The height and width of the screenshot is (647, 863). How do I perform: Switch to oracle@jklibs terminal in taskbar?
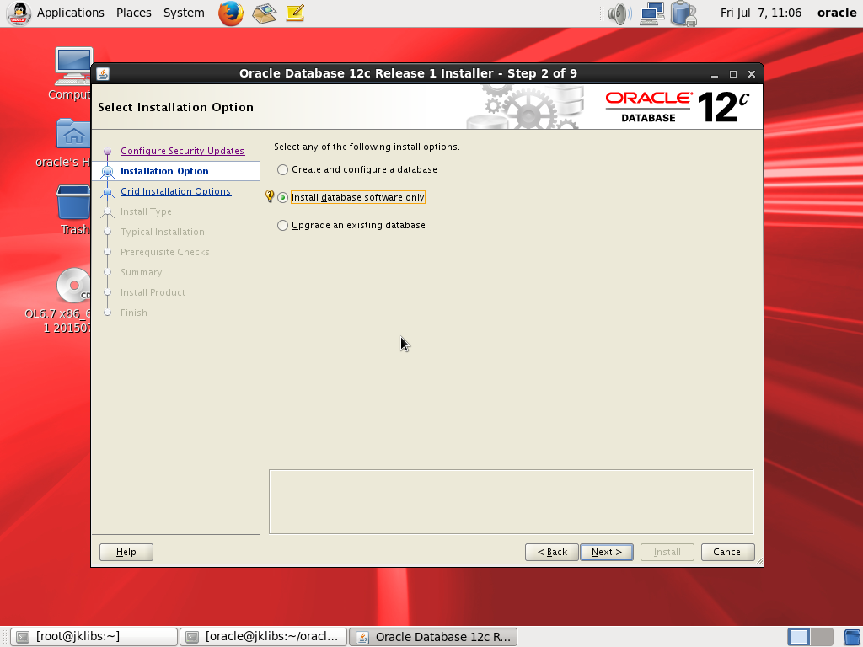point(264,637)
